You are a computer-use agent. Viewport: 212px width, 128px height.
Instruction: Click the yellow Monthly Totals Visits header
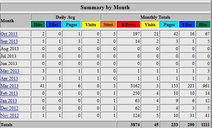click(150, 24)
